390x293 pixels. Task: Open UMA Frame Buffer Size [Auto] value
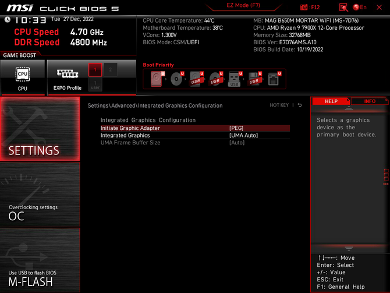pyautogui.click(x=237, y=143)
